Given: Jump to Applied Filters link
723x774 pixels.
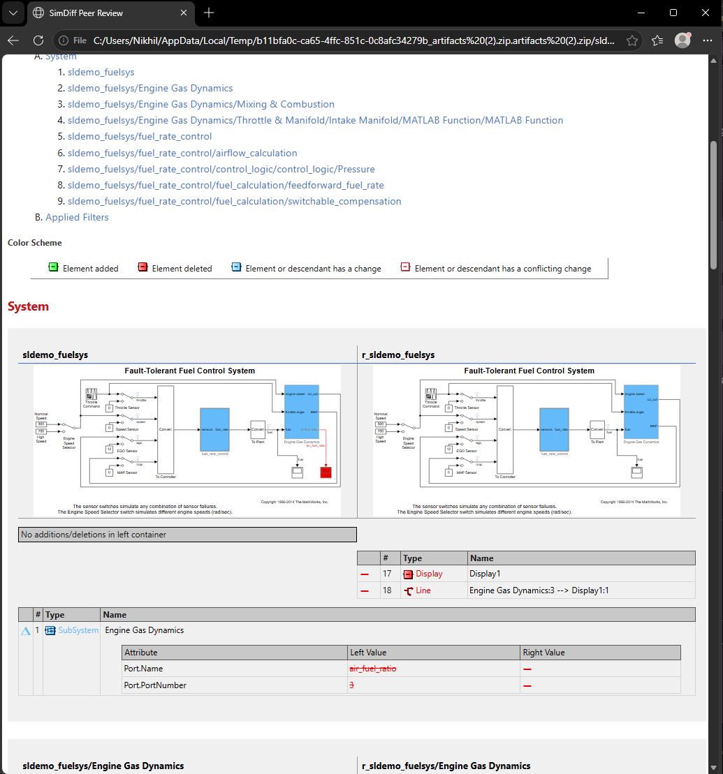Looking at the screenshot, I should pyautogui.click(x=77, y=217).
